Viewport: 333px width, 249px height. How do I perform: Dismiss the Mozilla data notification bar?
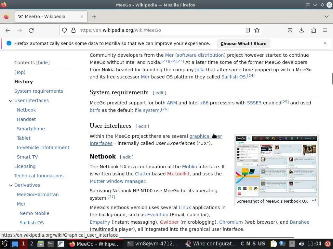coord(325,43)
